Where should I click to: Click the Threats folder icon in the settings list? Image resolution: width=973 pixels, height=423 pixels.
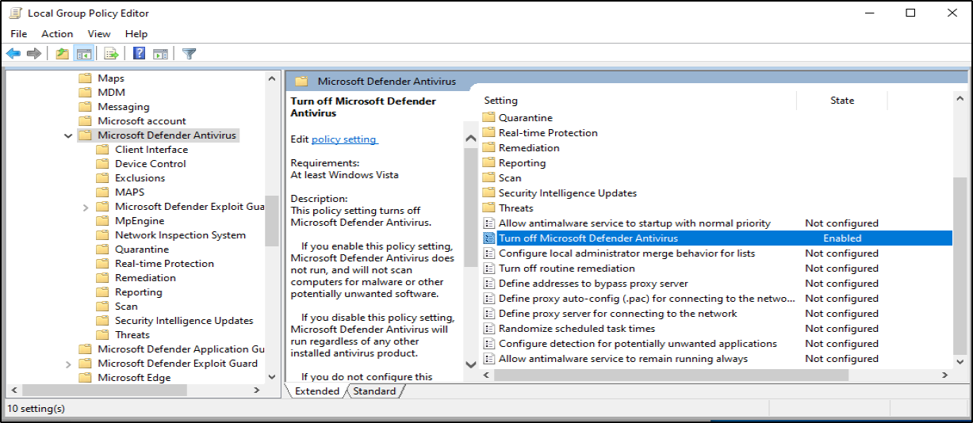(489, 208)
